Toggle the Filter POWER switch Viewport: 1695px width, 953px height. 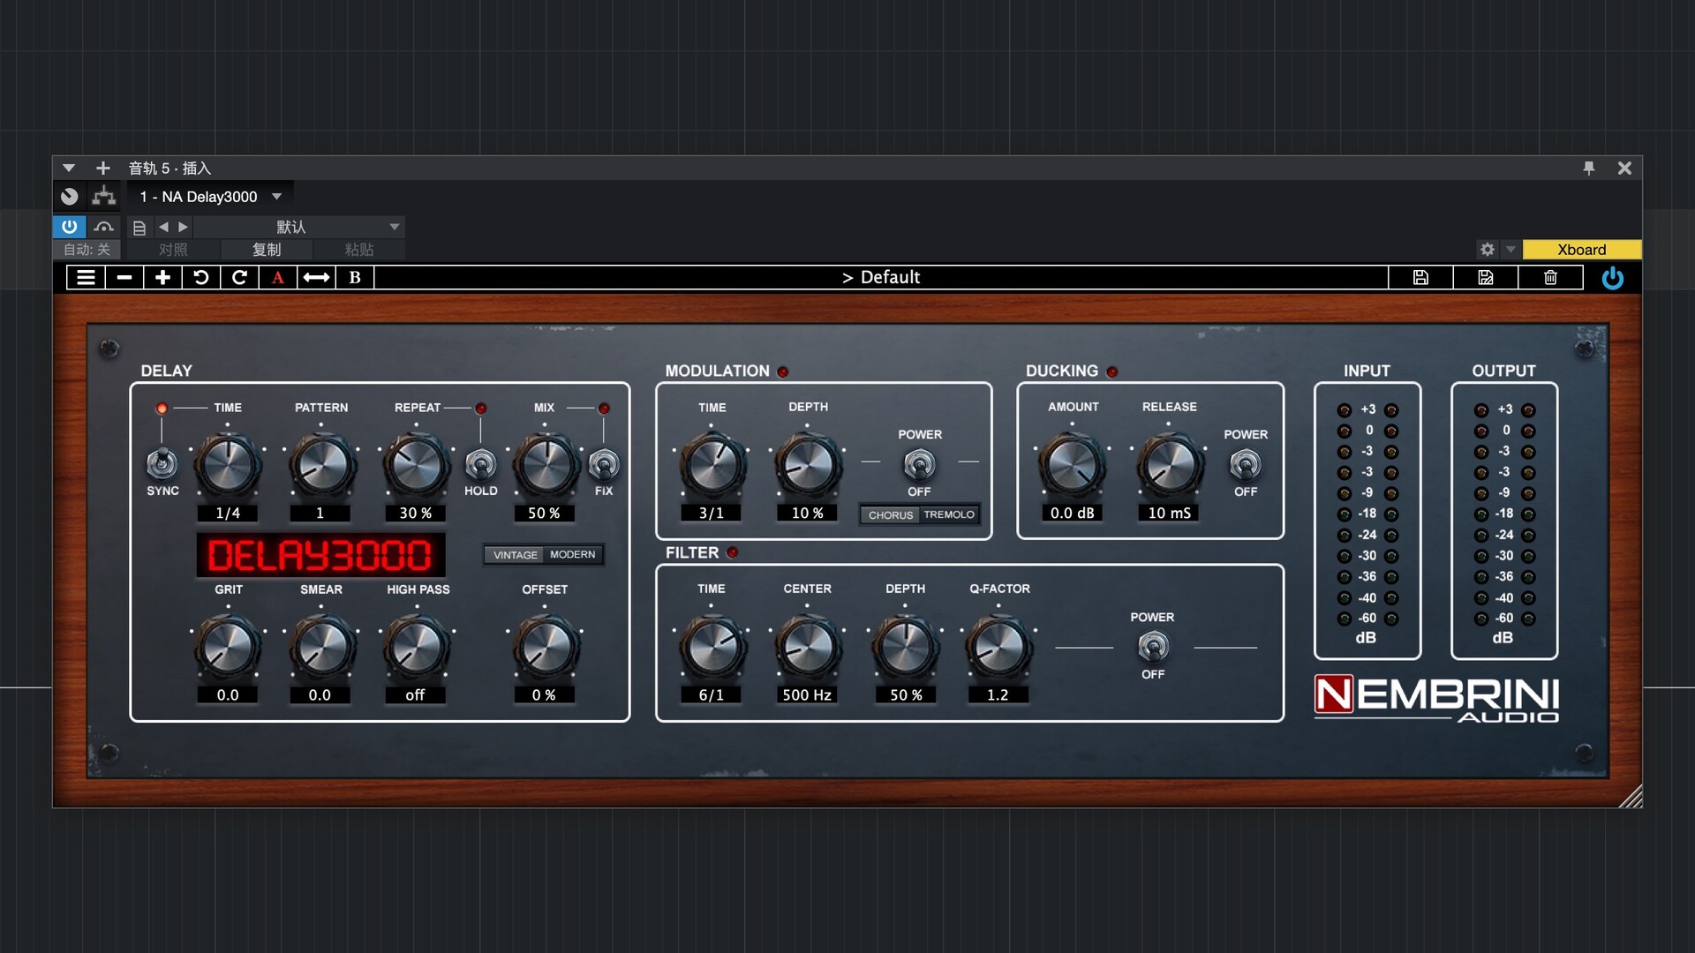[x=1153, y=646]
